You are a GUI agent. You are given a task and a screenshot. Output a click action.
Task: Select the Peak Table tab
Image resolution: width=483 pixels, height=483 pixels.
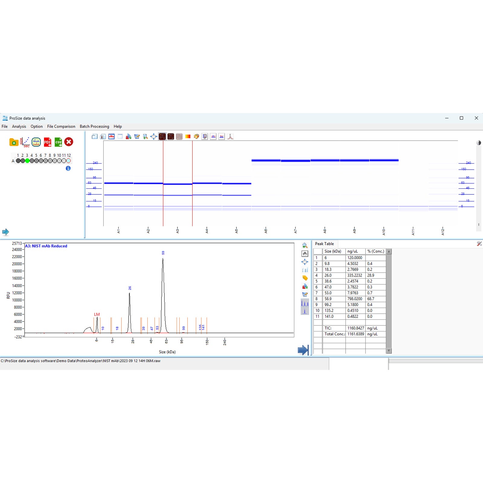(x=325, y=244)
